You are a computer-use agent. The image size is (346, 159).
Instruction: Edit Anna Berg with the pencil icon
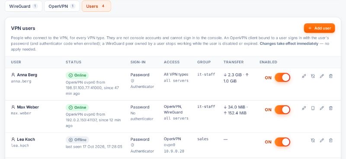322,76
